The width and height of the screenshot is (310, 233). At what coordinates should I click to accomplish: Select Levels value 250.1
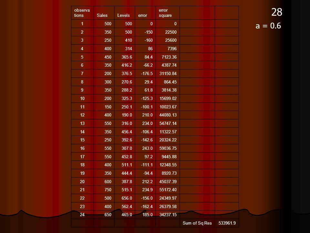pos(127,107)
